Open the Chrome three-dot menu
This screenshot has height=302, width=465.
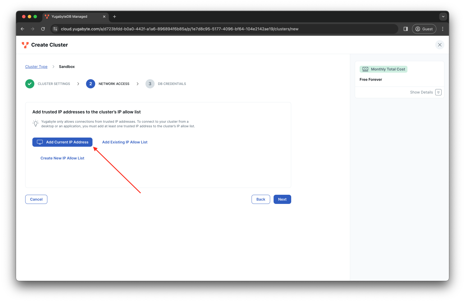click(443, 29)
